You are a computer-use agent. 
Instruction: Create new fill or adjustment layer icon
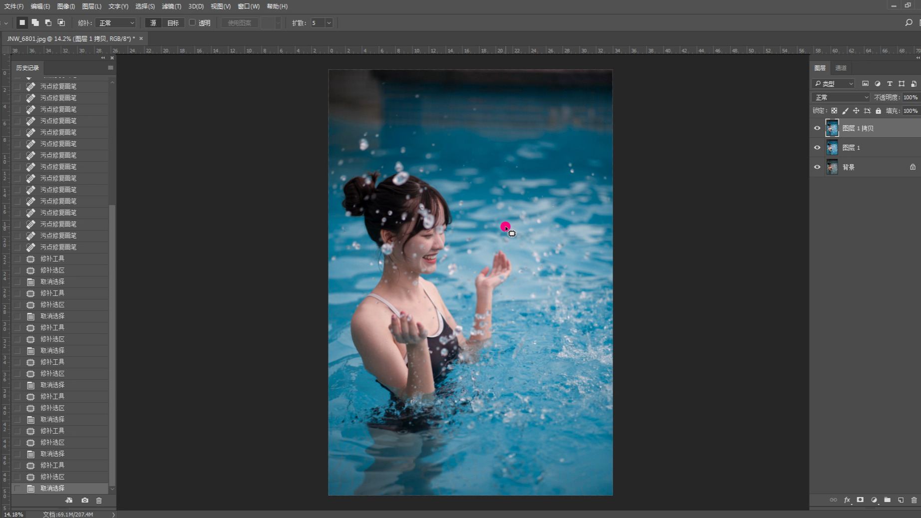874,500
